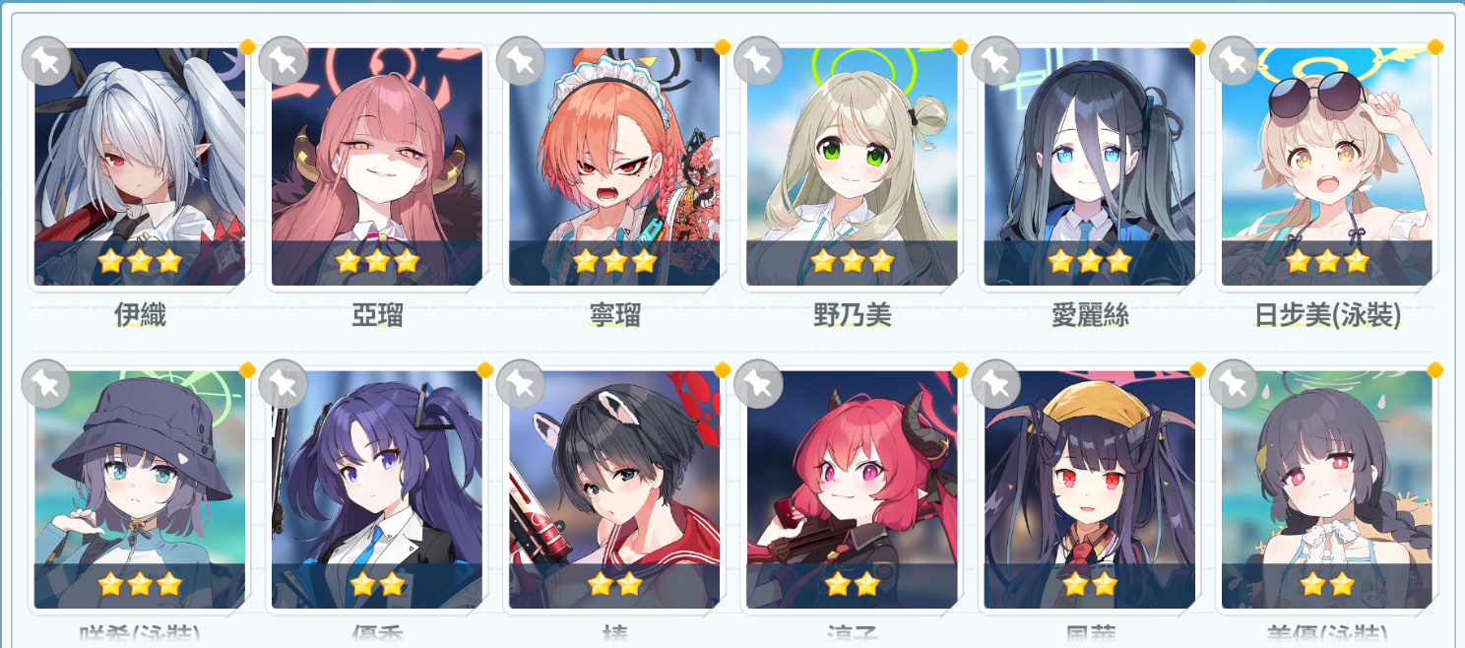Pin the red-haired horned girl card
The width and height of the screenshot is (1465, 648).
click(x=757, y=384)
